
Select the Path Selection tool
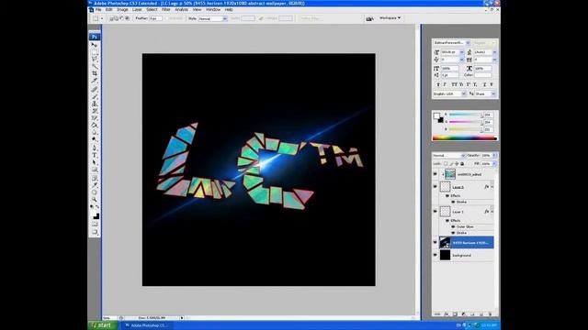click(95, 162)
